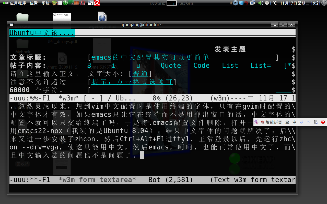
Task: Click the blue play button tray icon
Action: click(236, 3)
